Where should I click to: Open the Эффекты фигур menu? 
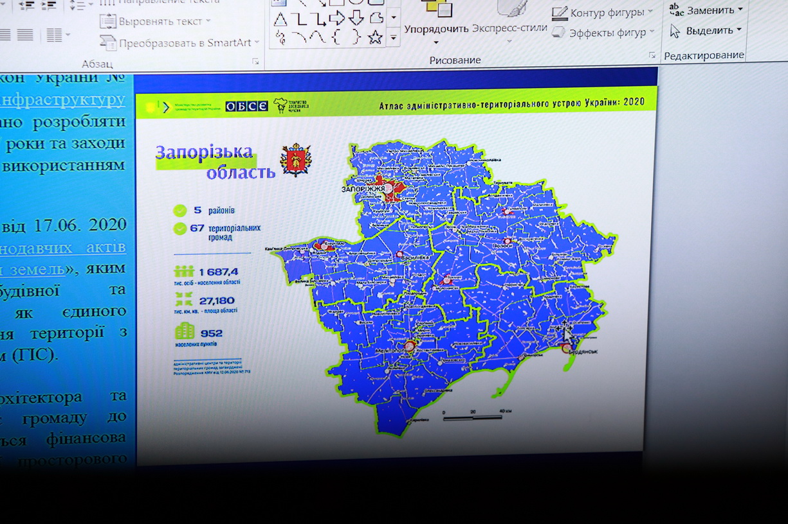tap(603, 32)
